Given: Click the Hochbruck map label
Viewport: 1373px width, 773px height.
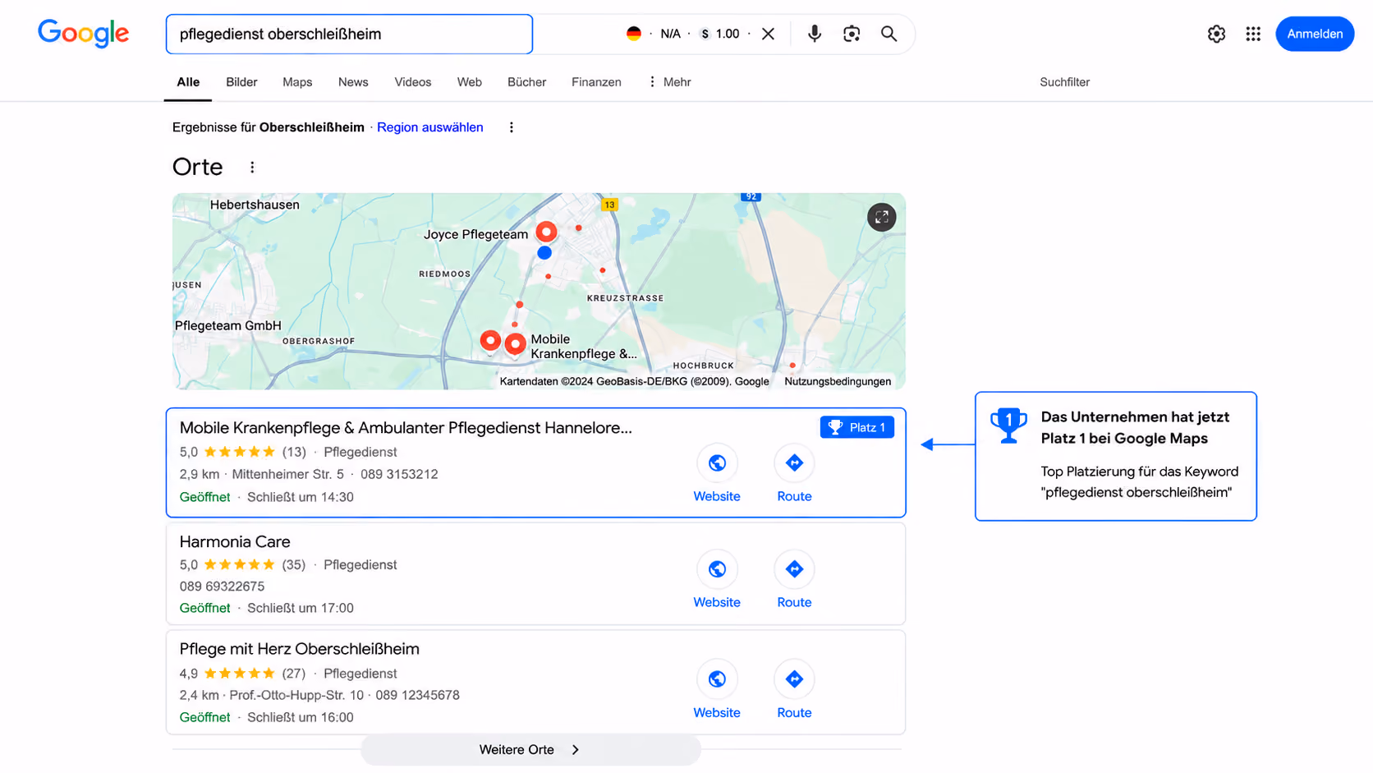Looking at the screenshot, I should 703,366.
